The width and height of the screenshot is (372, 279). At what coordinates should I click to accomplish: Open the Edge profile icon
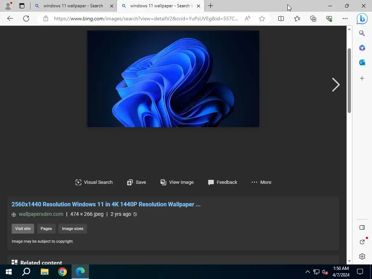tap(8, 6)
